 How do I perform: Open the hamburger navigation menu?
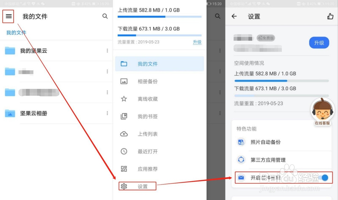(8, 16)
